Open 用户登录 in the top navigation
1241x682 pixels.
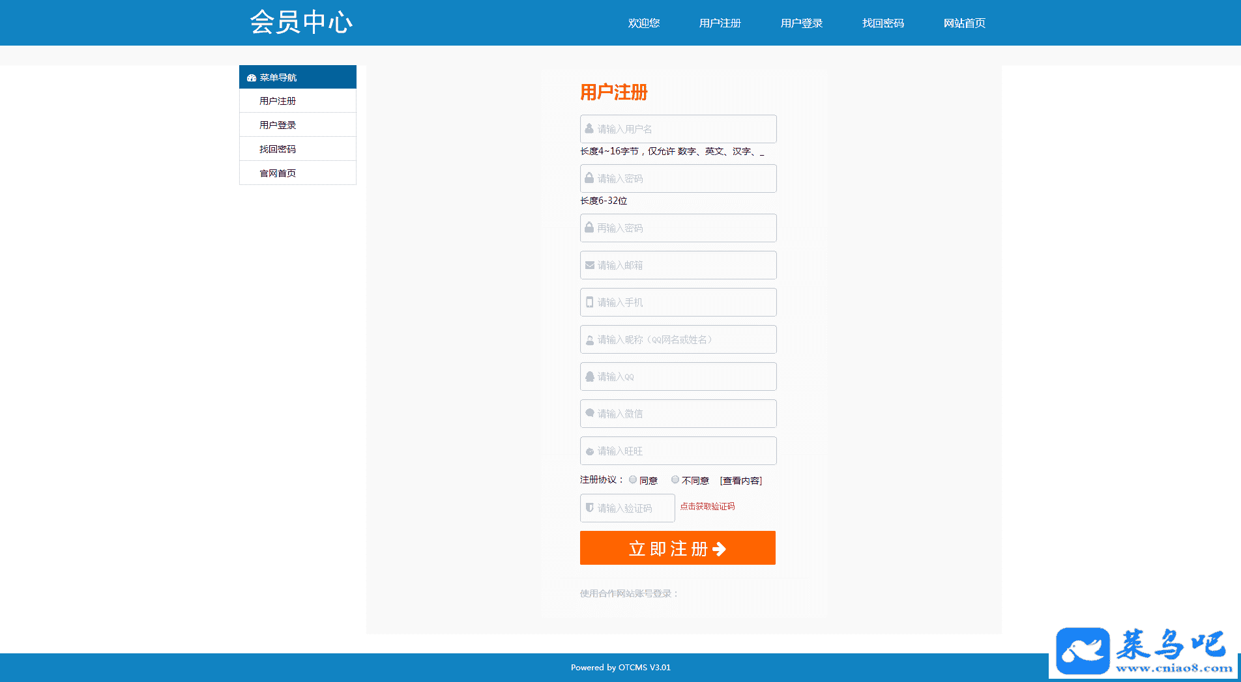click(801, 23)
